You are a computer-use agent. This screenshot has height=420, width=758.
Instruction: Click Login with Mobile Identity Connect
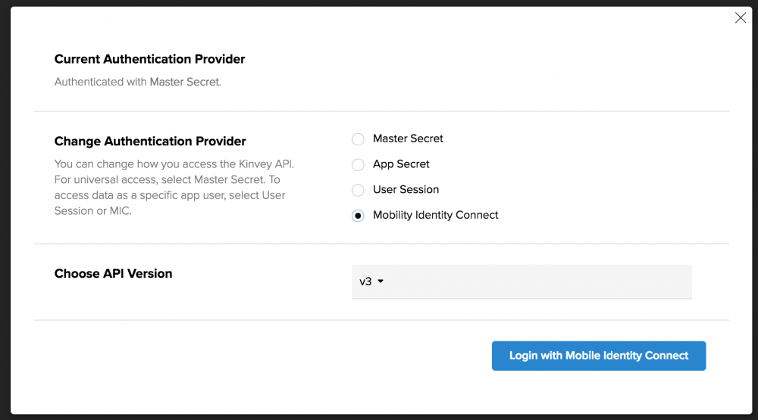coord(599,356)
